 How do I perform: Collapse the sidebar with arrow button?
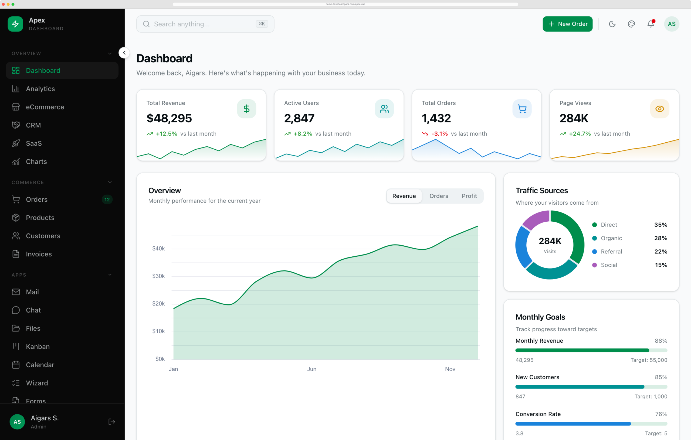point(124,53)
